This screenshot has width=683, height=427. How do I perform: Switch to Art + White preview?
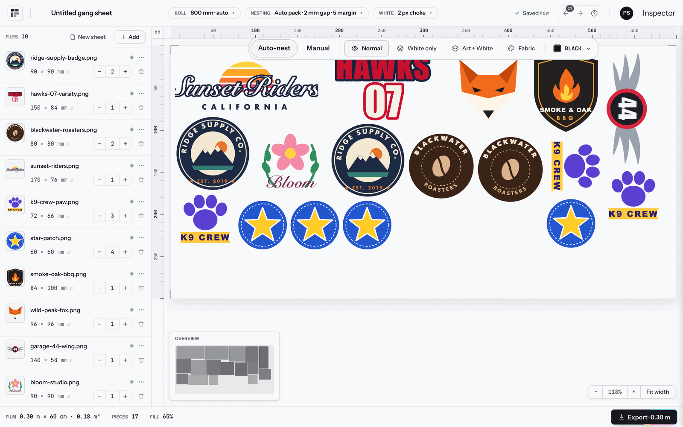tap(473, 48)
